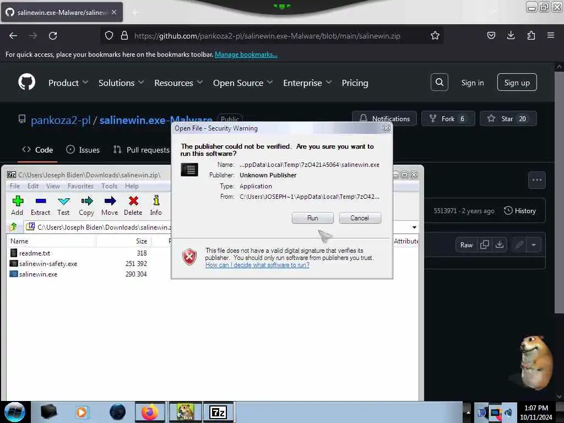Click the GitHub search button

click(439, 83)
